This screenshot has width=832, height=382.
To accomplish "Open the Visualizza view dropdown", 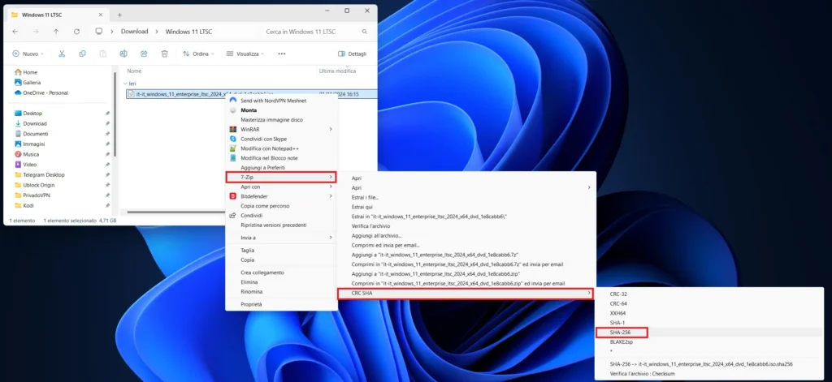I will (x=245, y=54).
